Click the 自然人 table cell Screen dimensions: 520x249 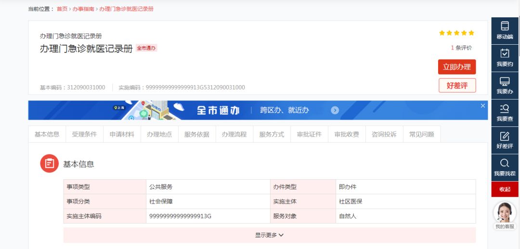(406, 216)
